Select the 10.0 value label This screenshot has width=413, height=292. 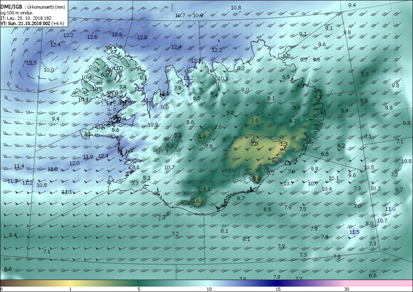tap(49, 70)
